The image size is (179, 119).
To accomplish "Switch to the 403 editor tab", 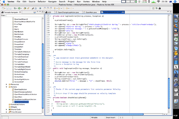I will pyautogui.click(x=50, y=12).
